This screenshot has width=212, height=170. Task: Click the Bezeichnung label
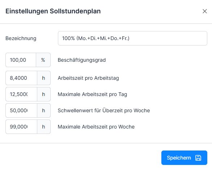coord(21,38)
